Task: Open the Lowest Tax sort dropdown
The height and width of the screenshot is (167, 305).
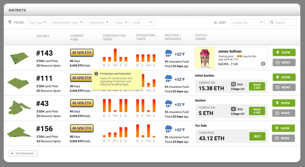Action: tap(248, 23)
